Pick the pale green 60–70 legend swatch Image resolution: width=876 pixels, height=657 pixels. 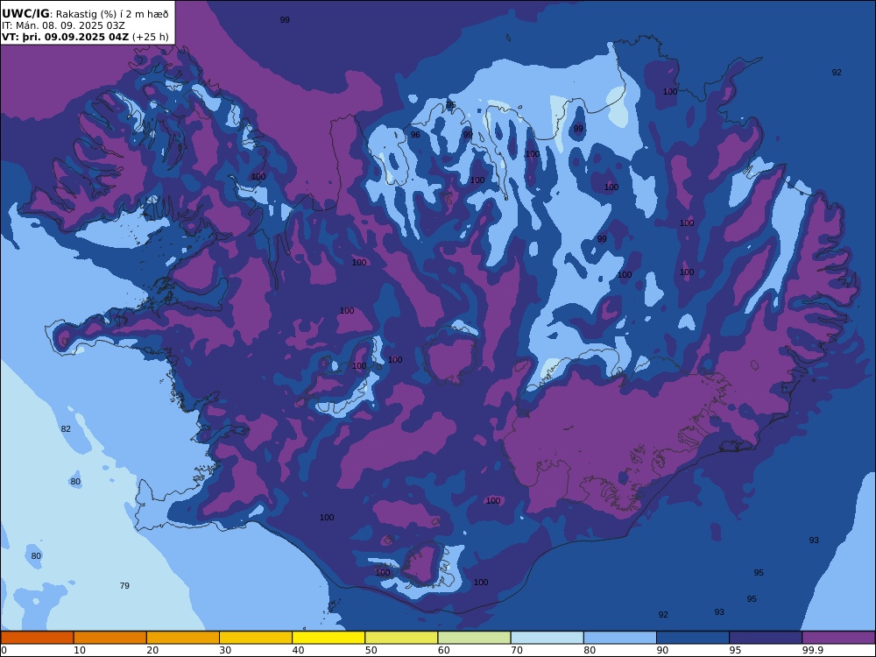pos(474,638)
